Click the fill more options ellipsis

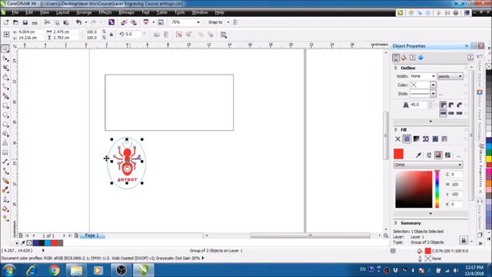point(458,155)
